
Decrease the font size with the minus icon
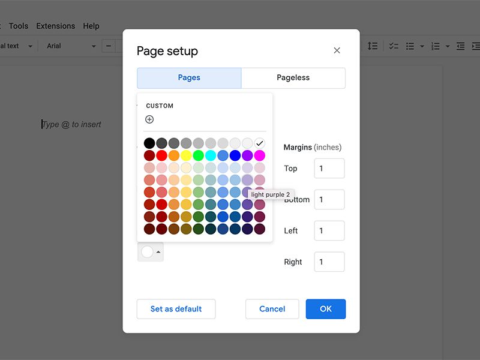108,46
